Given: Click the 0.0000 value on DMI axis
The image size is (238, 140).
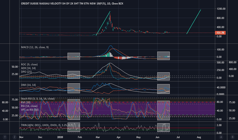Looking at the screenshot, I should coord(221,94).
